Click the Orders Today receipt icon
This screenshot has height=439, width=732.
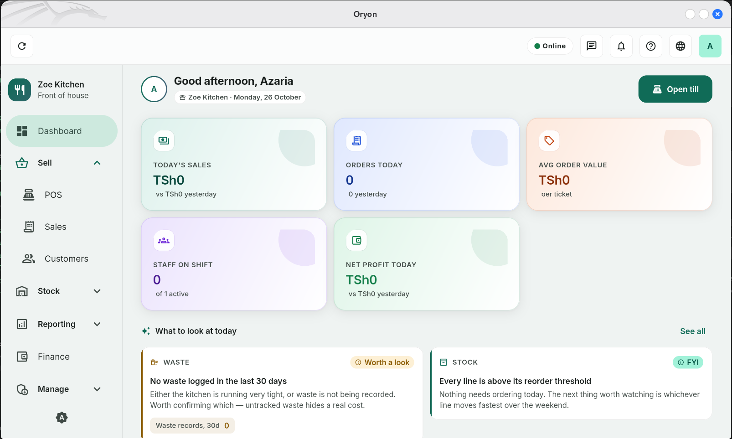click(356, 140)
